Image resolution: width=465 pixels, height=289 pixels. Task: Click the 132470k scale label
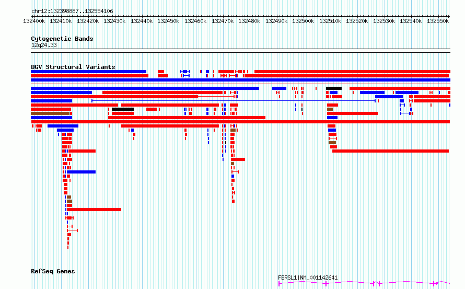point(223,21)
